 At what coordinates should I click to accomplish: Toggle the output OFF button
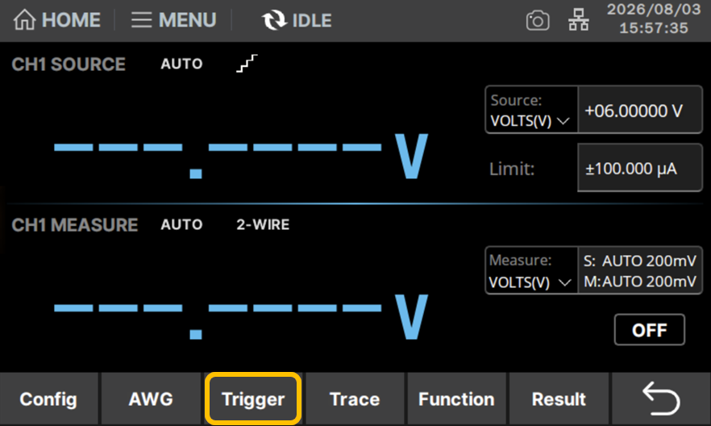650,330
